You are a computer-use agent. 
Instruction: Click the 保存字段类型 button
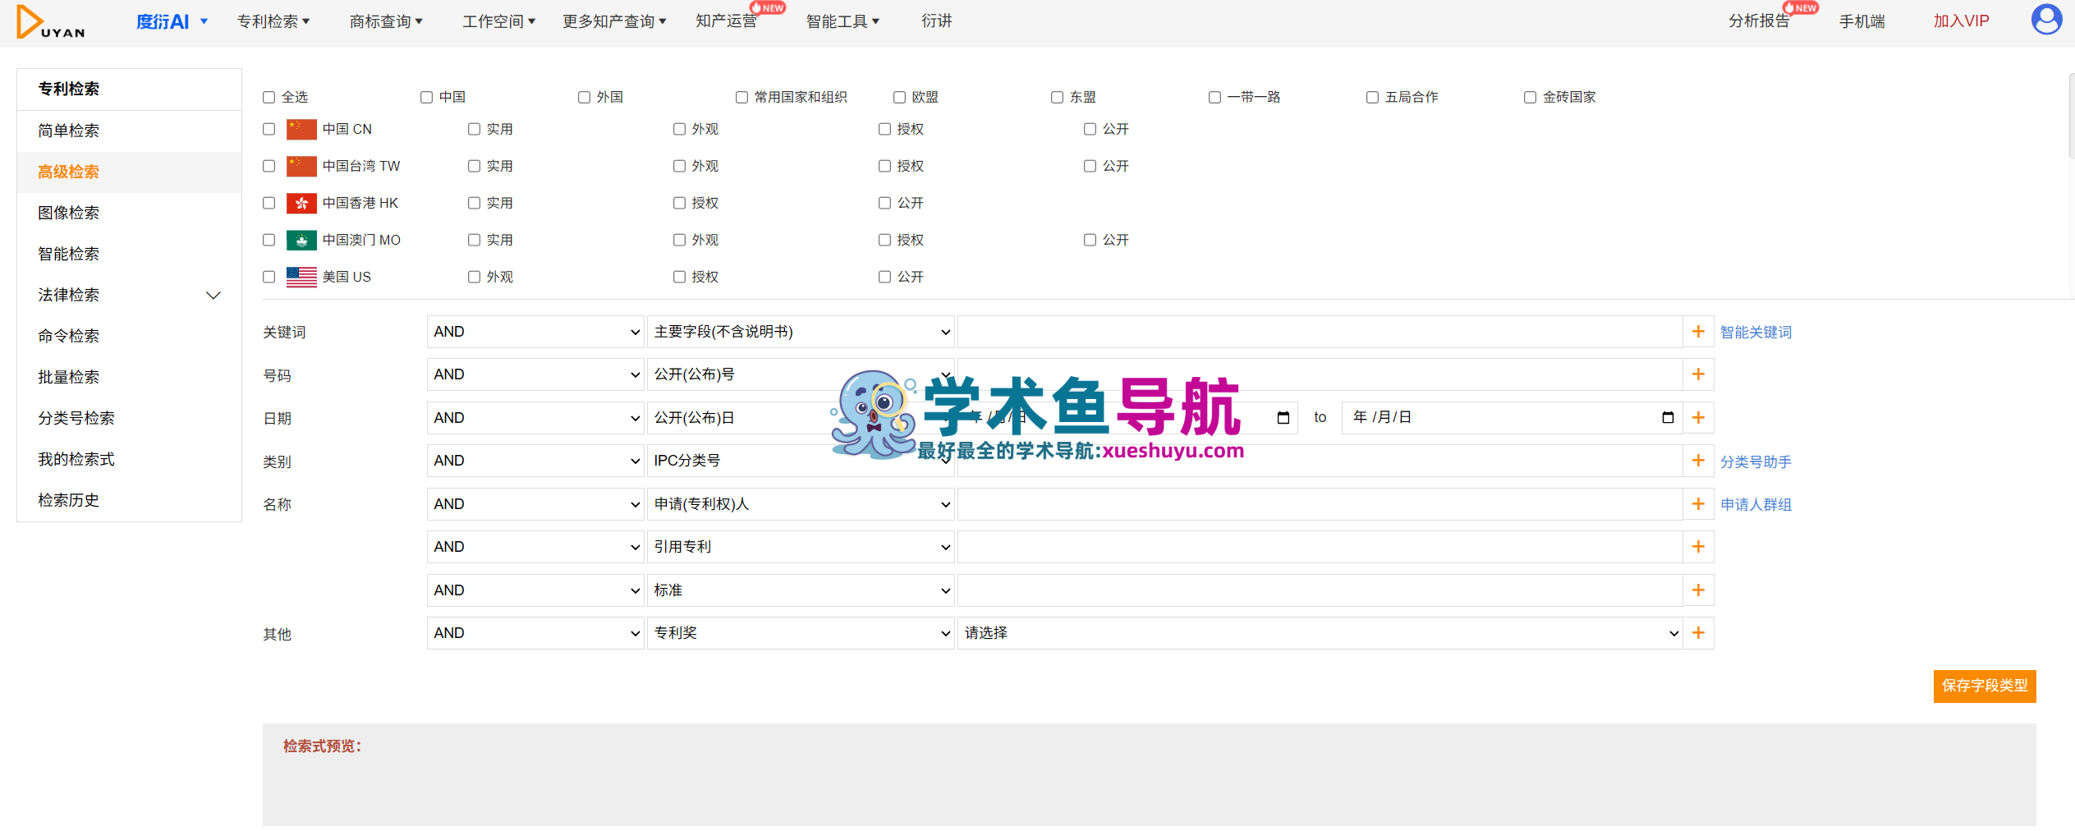pos(1984,686)
